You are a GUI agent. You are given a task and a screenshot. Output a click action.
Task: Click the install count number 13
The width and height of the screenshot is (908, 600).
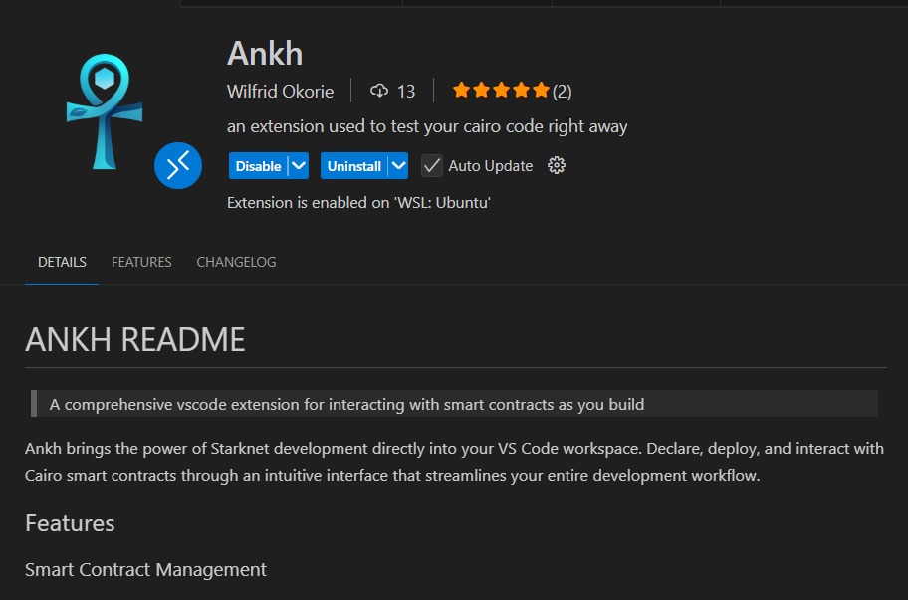pyautogui.click(x=406, y=92)
